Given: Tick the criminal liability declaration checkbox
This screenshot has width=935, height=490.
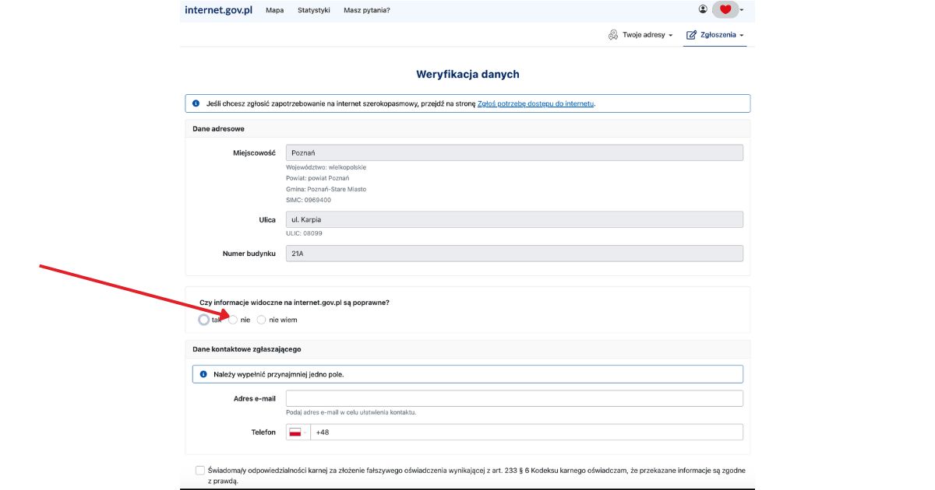Looking at the screenshot, I should coord(200,471).
